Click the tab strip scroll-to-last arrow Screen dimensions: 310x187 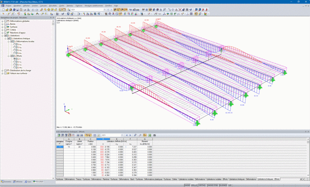(308, 179)
